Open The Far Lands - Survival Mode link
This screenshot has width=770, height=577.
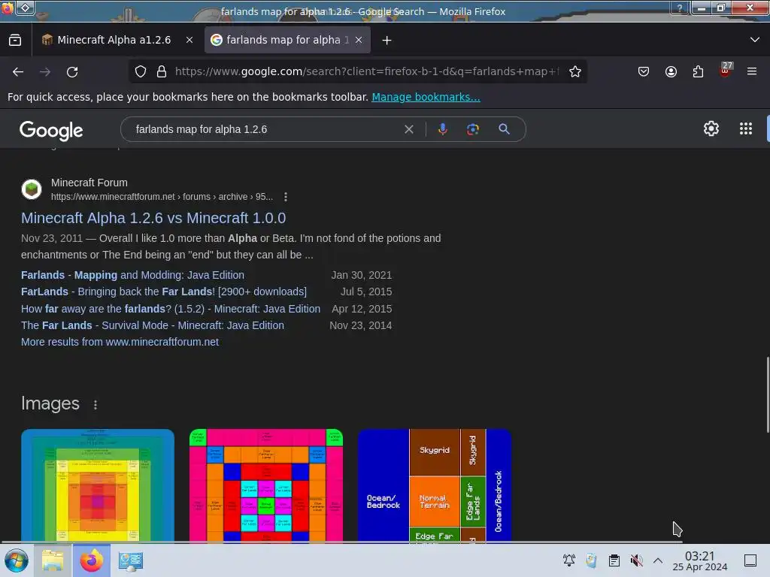coord(152,326)
